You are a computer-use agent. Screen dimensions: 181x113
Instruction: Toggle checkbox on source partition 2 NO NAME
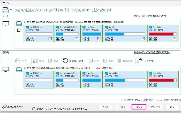tap(76, 39)
